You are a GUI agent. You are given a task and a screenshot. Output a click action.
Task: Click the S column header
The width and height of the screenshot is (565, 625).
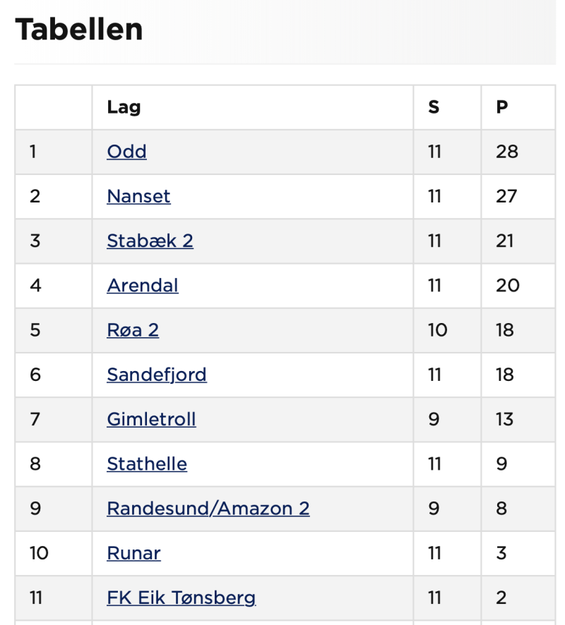coord(434,107)
